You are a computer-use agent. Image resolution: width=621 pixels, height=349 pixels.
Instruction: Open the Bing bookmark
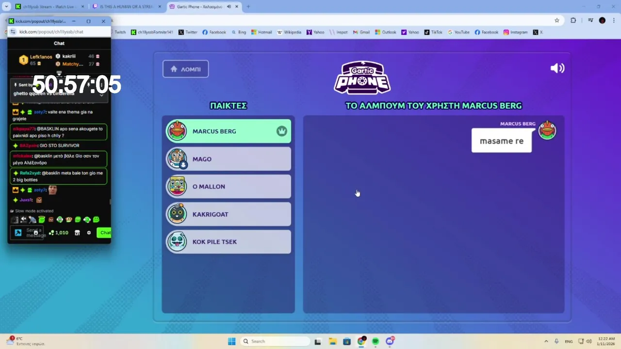(238, 32)
